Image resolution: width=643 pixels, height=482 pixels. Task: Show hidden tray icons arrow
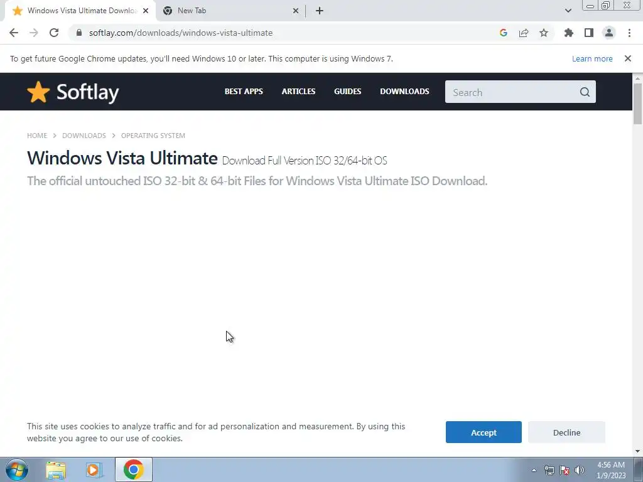coord(534,470)
